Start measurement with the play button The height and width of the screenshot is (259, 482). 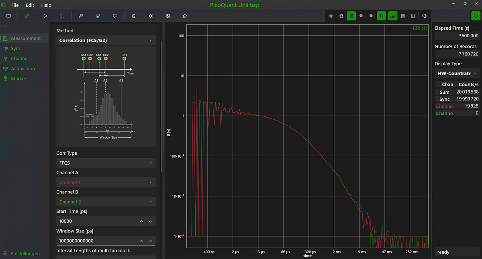pyautogui.click(x=45, y=16)
